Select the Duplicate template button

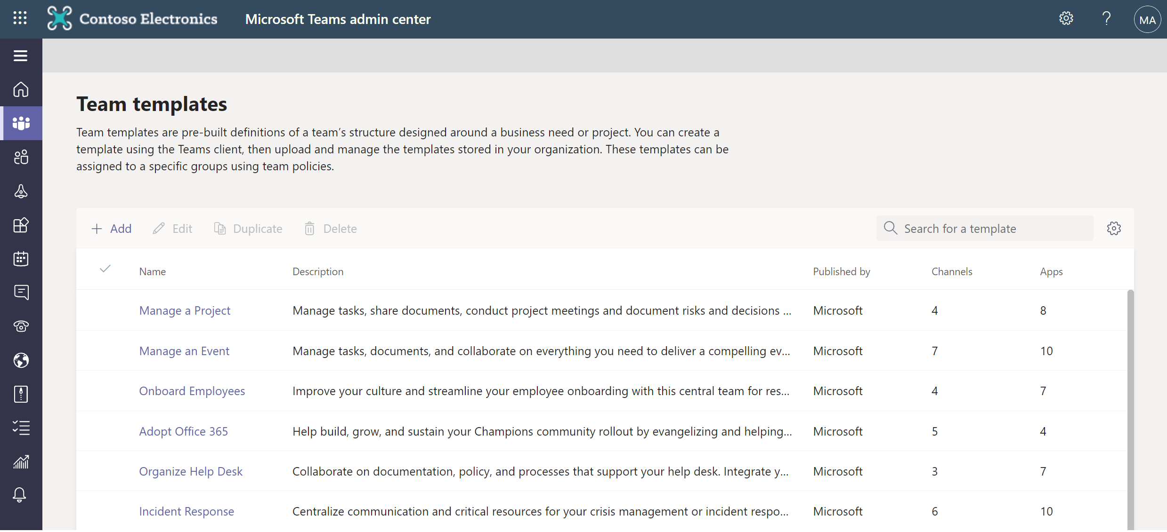(x=248, y=228)
